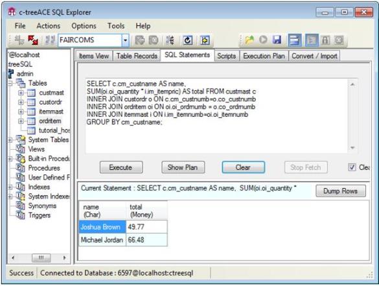Image resolution: width=379 pixels, height=286 pixels.
Task: Click the yellow arrow icon beside refresh
Action: coord(205,40)
